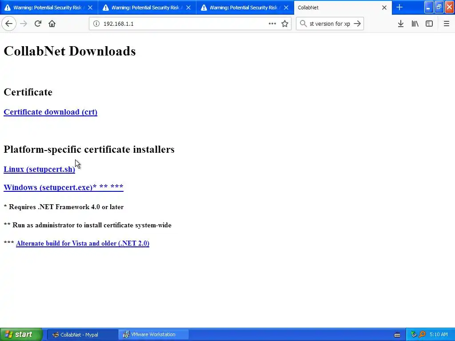Click the Run as administrator note
The width and height of the screenshot is (455, 341).
(x=88, y=225)
